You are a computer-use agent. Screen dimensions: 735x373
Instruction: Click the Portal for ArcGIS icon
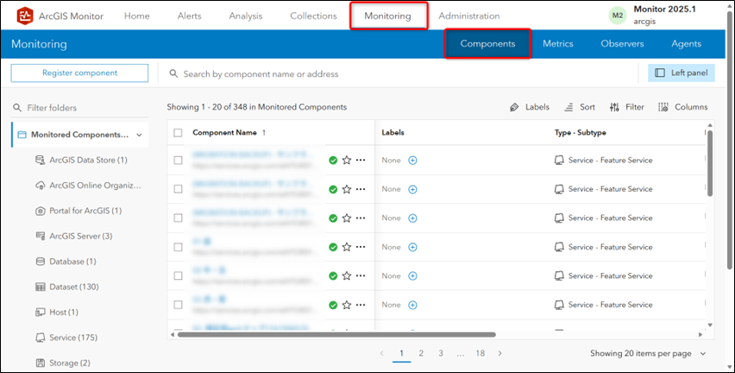coord(41,211)
